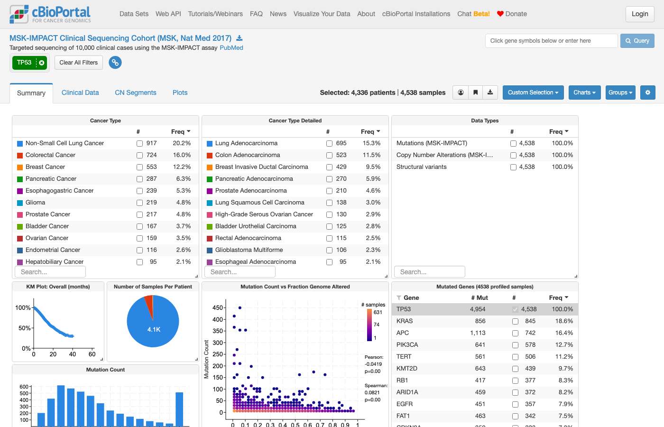This screenshot has width=664, height=427.
Task: Switch to the Clinical Data tab
Action: coord(80,93)
